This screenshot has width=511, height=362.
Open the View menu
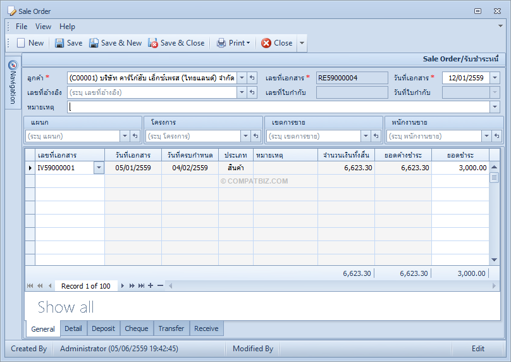[x=43, y=27]
